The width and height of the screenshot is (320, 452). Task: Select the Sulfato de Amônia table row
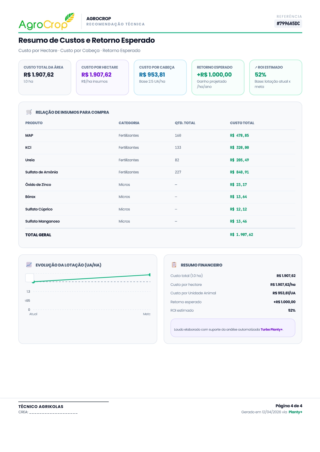[x=160, y=172]
